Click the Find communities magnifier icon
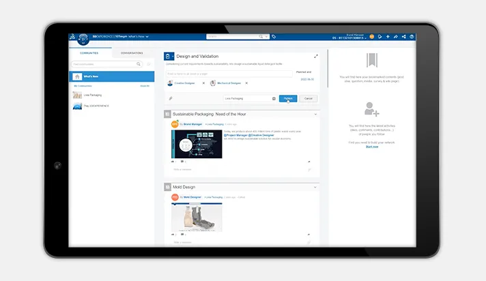The image size is (486, 281). pos(139,64)
